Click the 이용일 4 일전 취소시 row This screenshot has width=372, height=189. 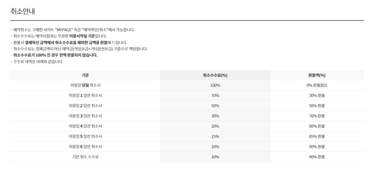[187, 126]
